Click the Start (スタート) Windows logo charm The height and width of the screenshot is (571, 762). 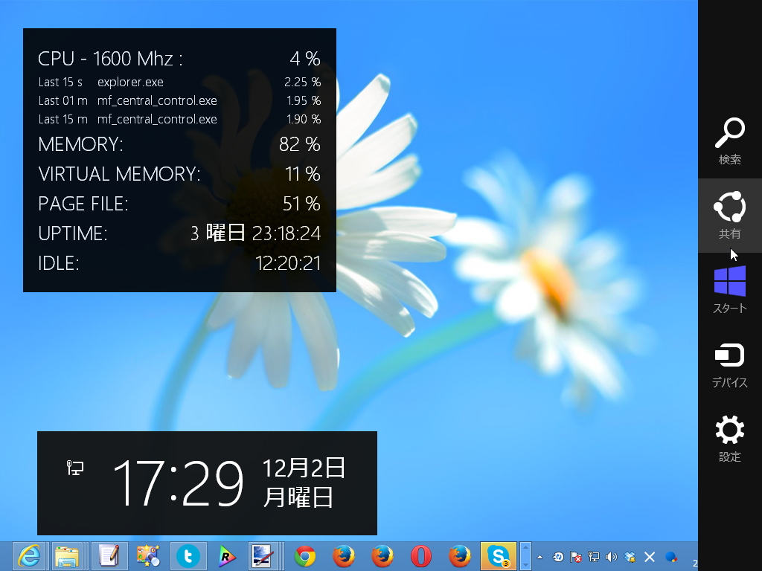coord(729,289)
